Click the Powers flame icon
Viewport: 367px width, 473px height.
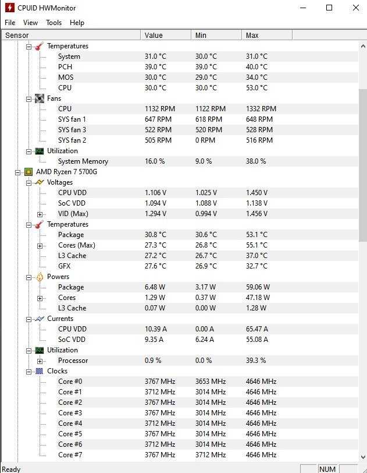click(40, 277)
